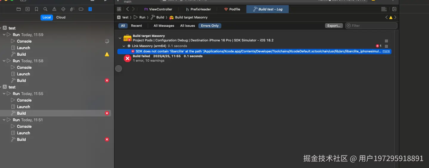The height and width of the screenshot is (168, 429).
Task: Click the large red Build failed icon
Action: [128, 58]
